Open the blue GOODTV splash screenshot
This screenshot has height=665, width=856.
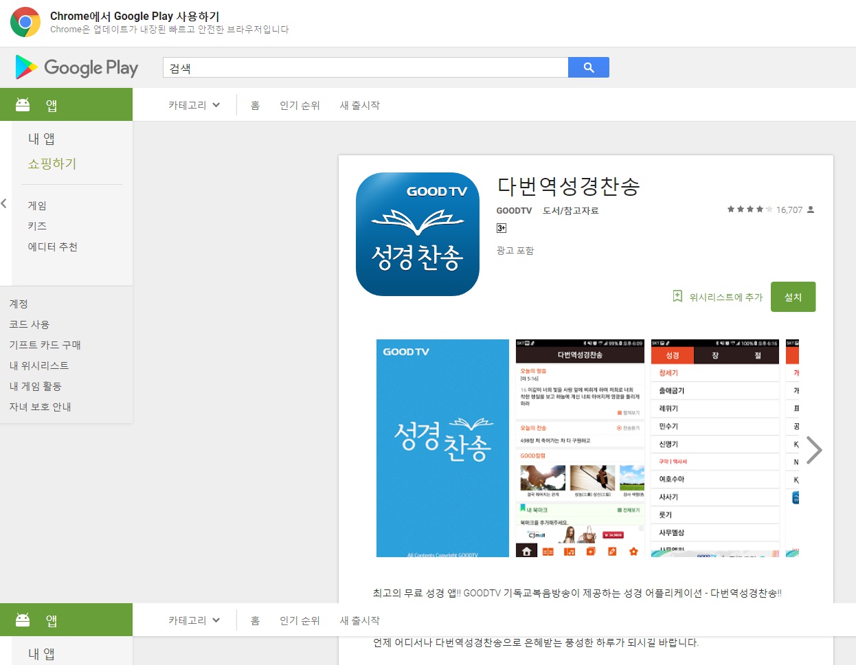coord(442,448)
